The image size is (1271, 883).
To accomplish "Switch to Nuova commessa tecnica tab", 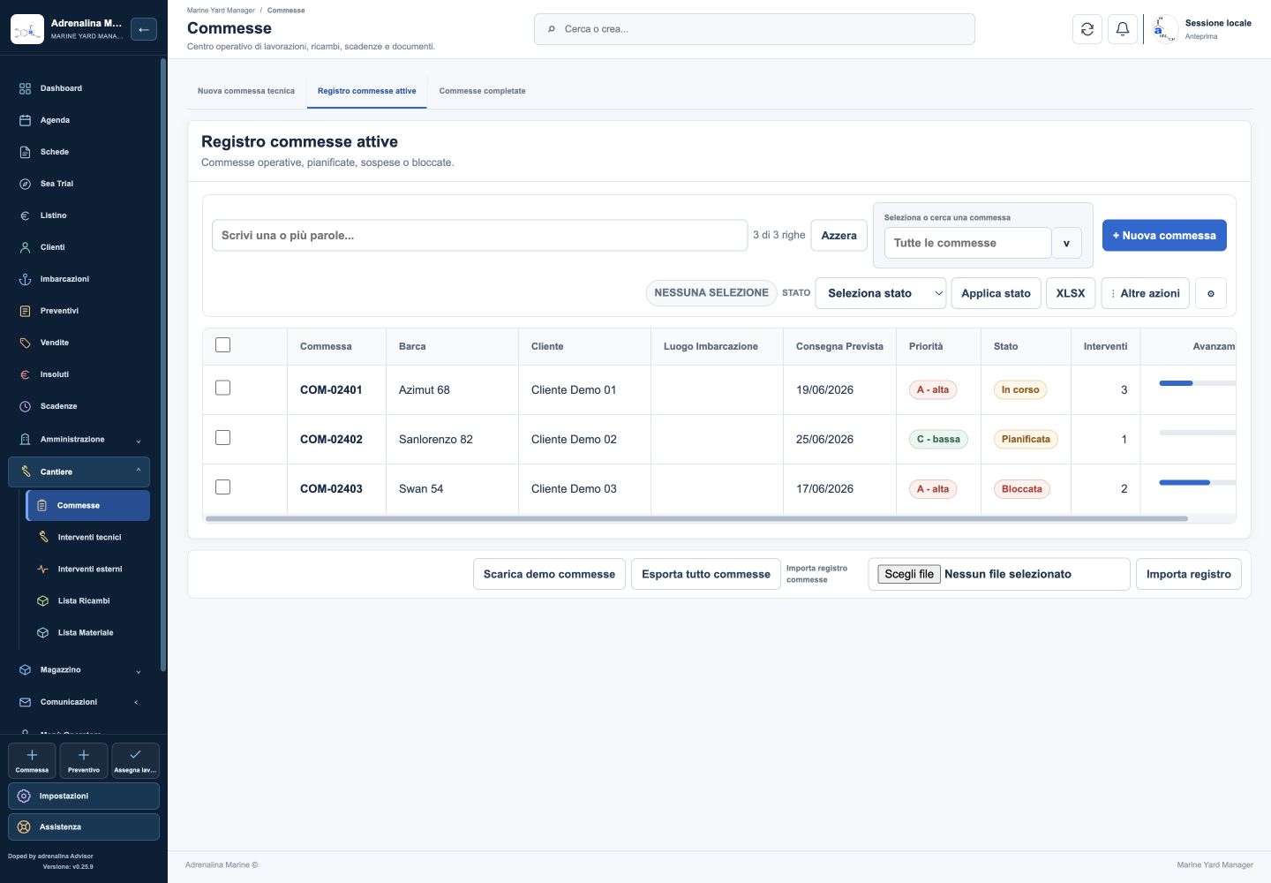I will (x=246, y=91).
